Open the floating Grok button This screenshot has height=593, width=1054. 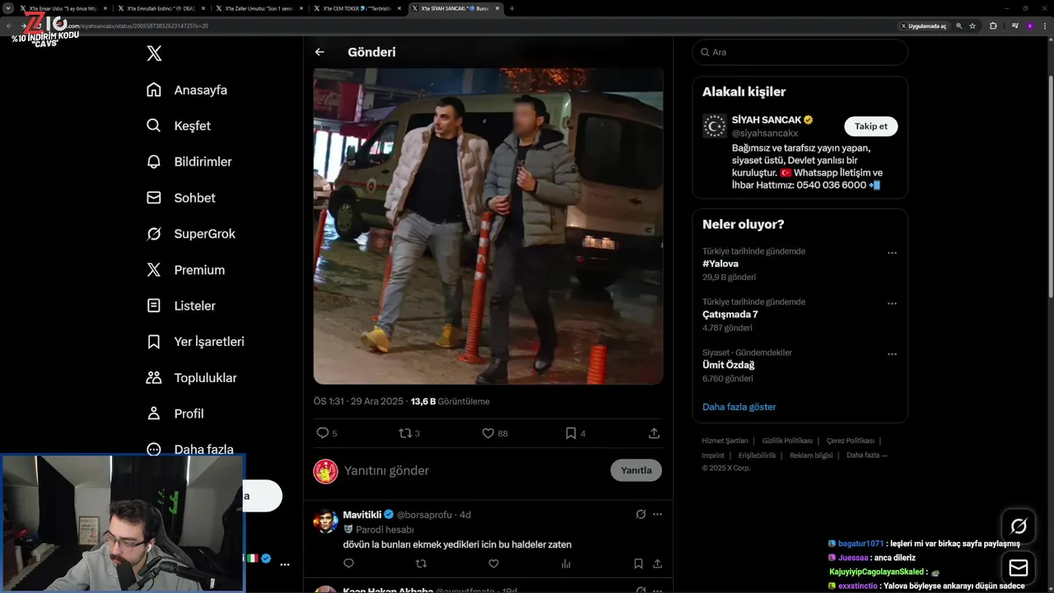(1019, 526)
